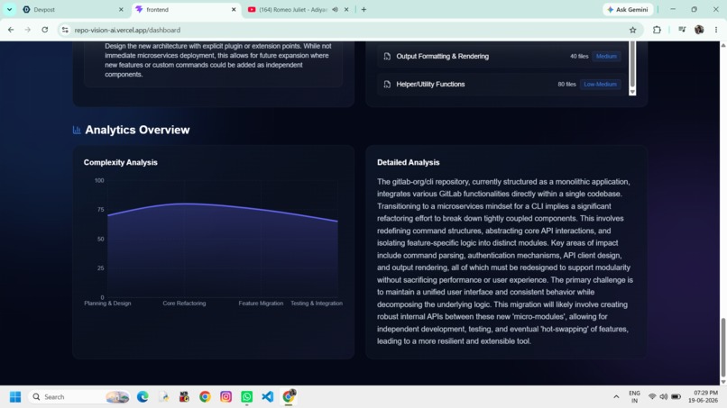Click the Detailed Analysis heading
The width and height of the screenshot is (727, 408).
click(x=408, y=162)
